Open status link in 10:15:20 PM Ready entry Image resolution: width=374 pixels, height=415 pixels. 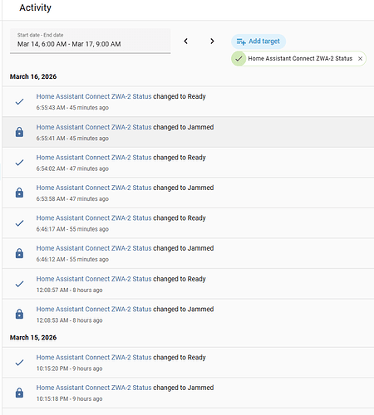click(94, 358)
